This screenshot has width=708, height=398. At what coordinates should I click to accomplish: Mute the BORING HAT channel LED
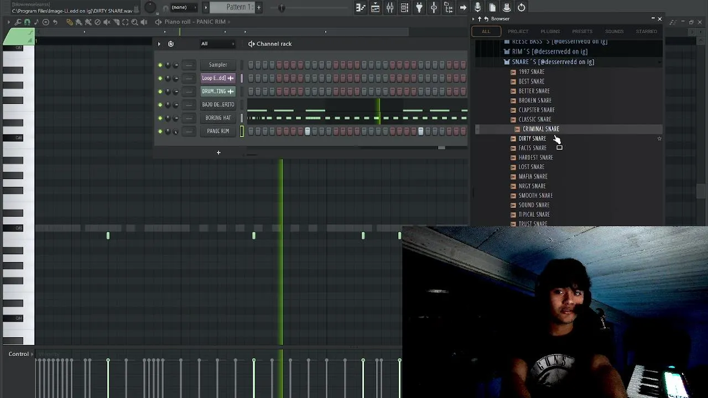[x=160, y=118]
